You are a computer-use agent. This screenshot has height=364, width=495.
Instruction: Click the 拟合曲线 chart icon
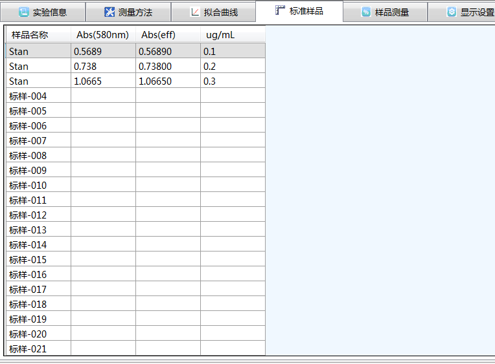[195, 12]
